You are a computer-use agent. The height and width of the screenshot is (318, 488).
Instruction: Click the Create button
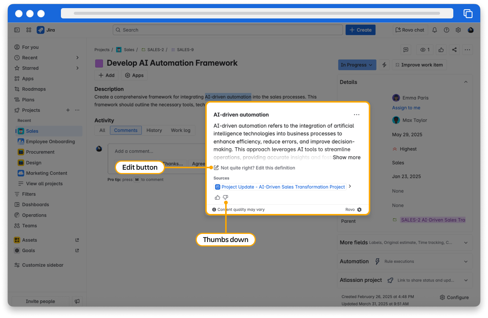coord(360,30)
